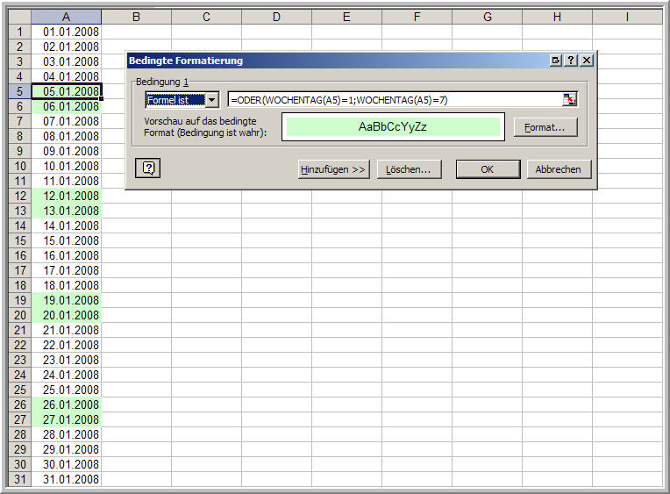Select cell with 08.01.2008
Viewport: 670px width, 494px height.
point(67,136)
